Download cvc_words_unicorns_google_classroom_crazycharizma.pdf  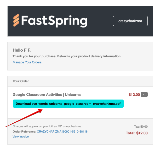[68, 104]
